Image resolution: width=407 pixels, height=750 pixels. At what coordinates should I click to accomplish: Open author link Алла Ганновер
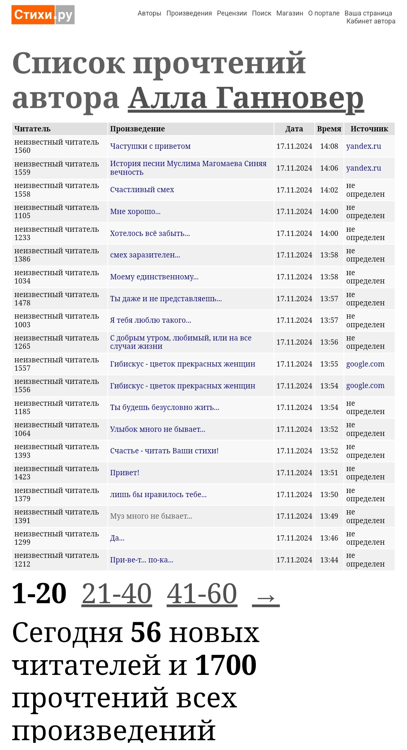[x=246, y=98]
